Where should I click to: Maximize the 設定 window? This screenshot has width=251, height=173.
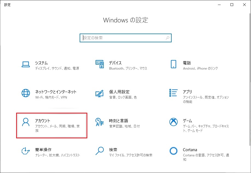pos(232,5)
